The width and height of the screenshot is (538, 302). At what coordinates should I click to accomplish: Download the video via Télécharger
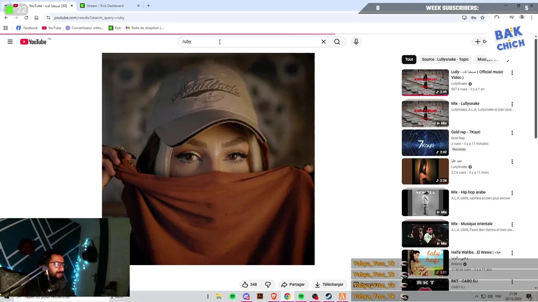pyautogui.click(x=329, y=284)
